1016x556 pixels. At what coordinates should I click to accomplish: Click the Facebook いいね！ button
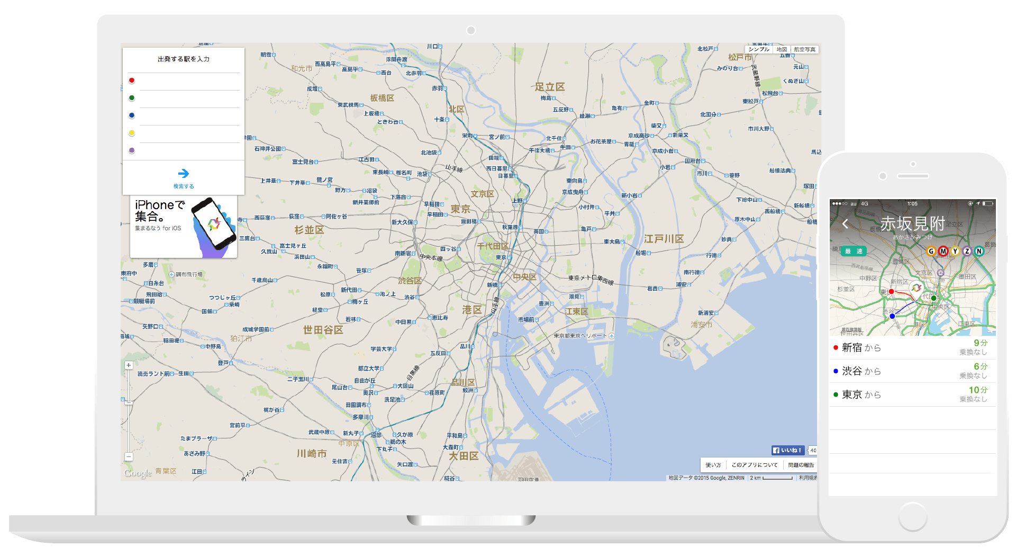787,451
